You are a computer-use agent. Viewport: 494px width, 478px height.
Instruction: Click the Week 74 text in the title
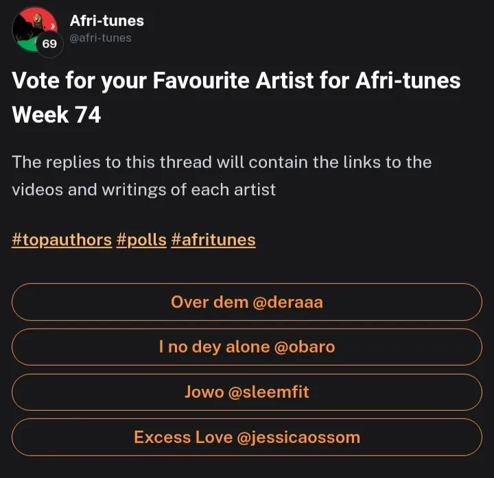tap(56, 115)
